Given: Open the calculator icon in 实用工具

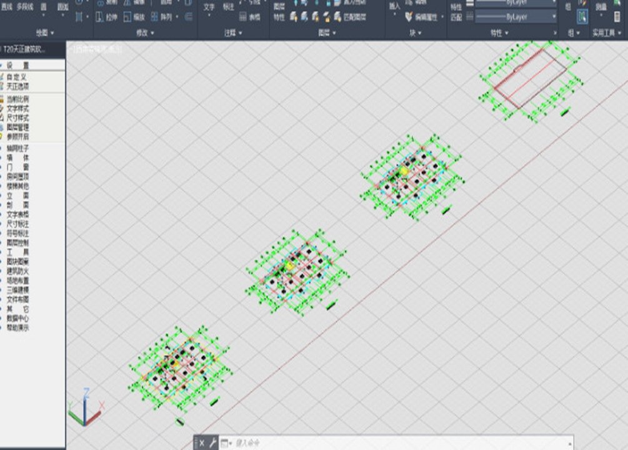Looking at the screenshot, I should pos(617,17).
